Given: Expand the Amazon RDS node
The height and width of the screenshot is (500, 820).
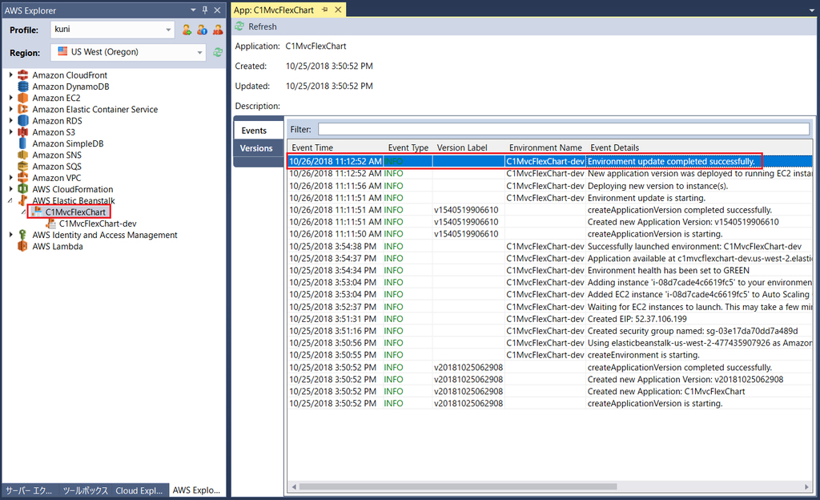Looking at the screenshot, I should [10, 121].
